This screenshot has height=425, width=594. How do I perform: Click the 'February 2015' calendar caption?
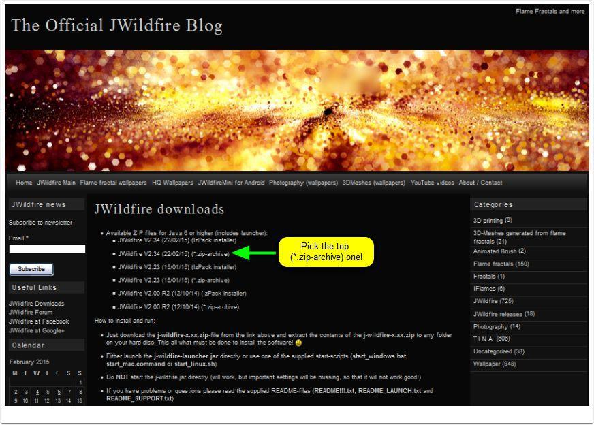pyautogui.click(x=29, y=362)
